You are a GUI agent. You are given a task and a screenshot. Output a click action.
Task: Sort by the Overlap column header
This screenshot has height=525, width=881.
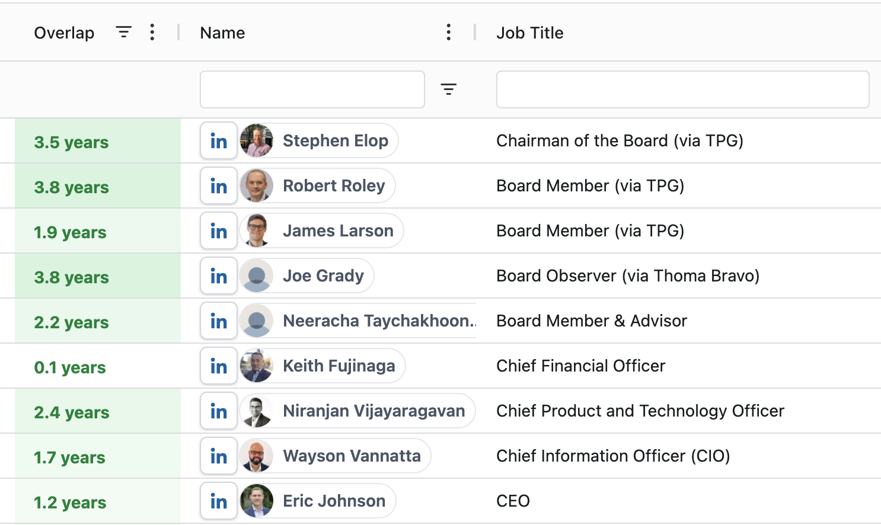tap(64, 33)
